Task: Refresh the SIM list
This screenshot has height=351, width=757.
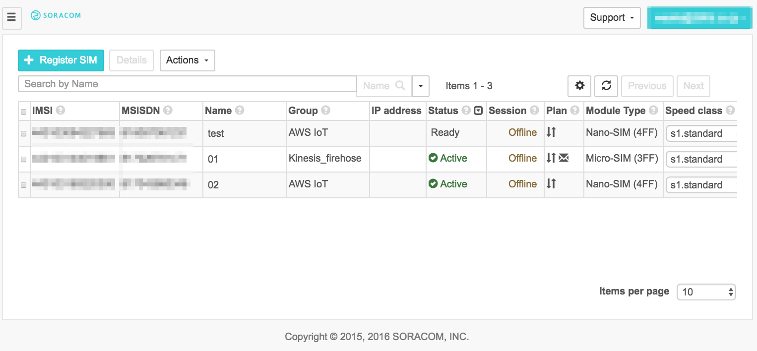Action: coord(606,86)
